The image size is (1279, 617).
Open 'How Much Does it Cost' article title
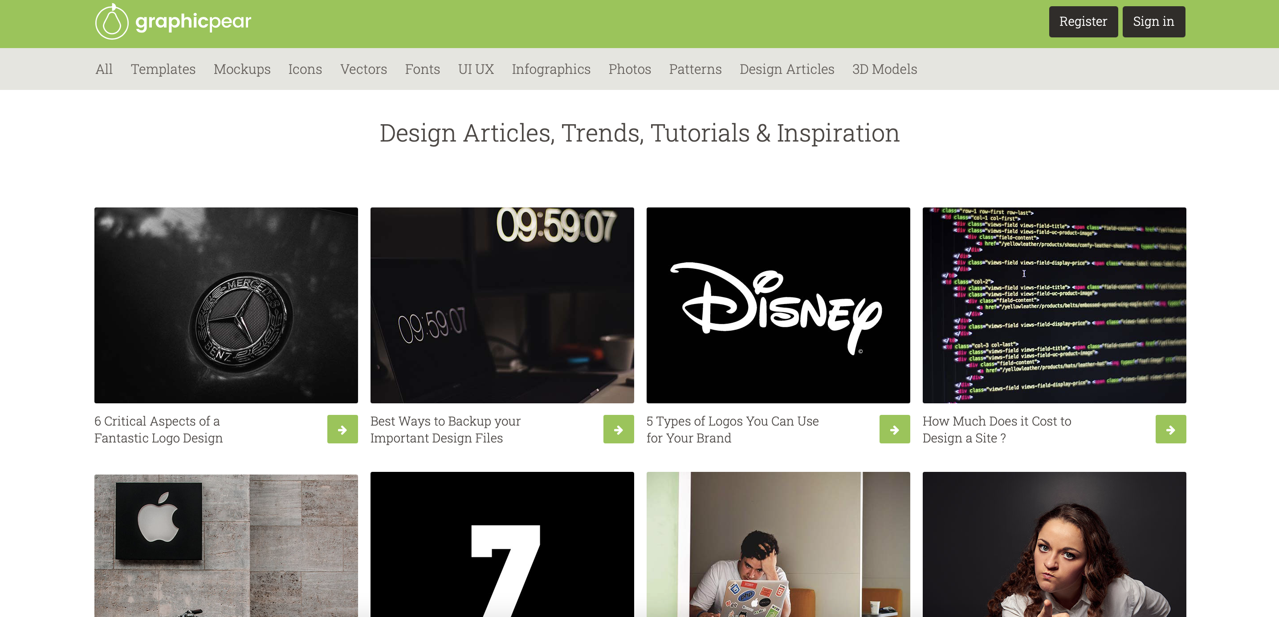tap(997, 430)
